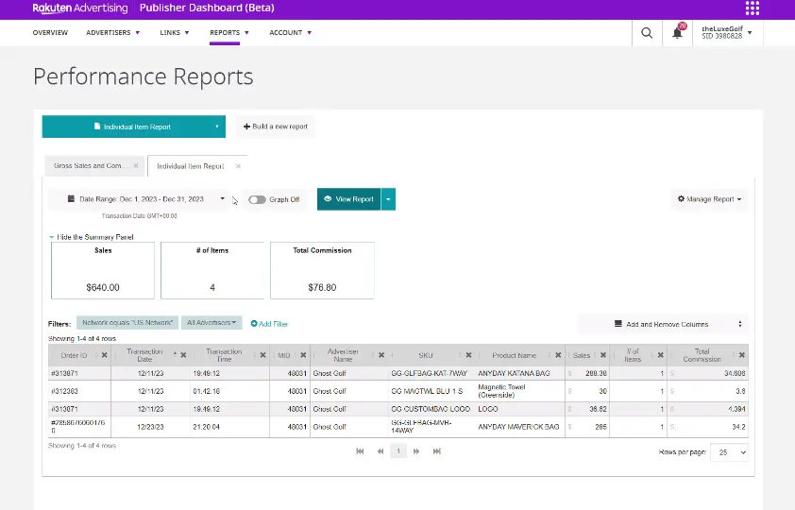Click the # of Items summary card
The image size is (795, 510).
(212, 270)
